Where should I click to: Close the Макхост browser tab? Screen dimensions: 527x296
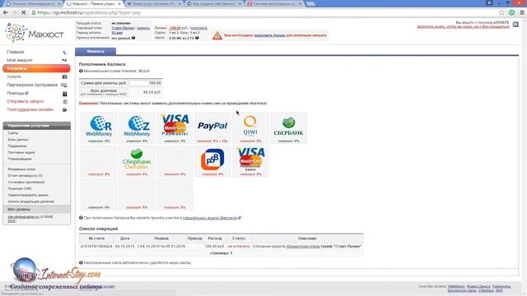(119, 3)
